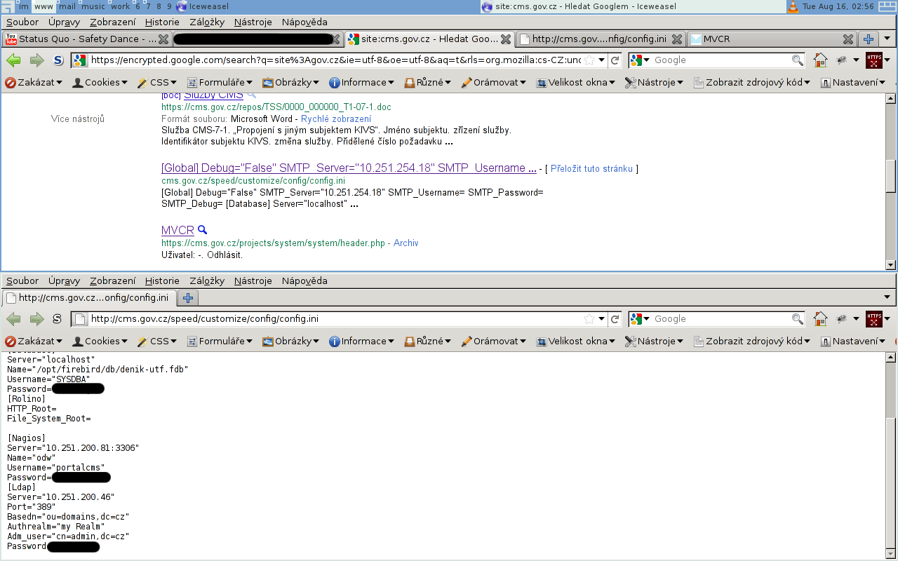The width and height of the screenshot is (898, 561).
Task: Open the Záložky menu in the upper window
Action: pyautogui.click(x=207, y=22)
